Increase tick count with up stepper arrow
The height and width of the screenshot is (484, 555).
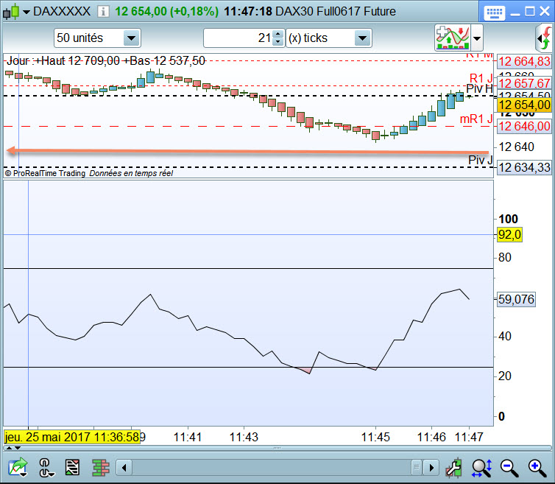click(x=278, y=34)
